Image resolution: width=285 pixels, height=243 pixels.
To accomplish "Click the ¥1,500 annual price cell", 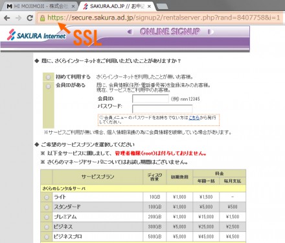I will pyautogui.click(x=206, y=197).
